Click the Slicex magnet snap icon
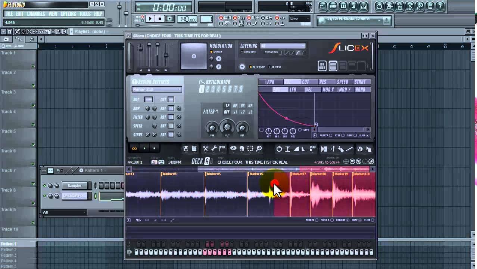 [242, 149]
